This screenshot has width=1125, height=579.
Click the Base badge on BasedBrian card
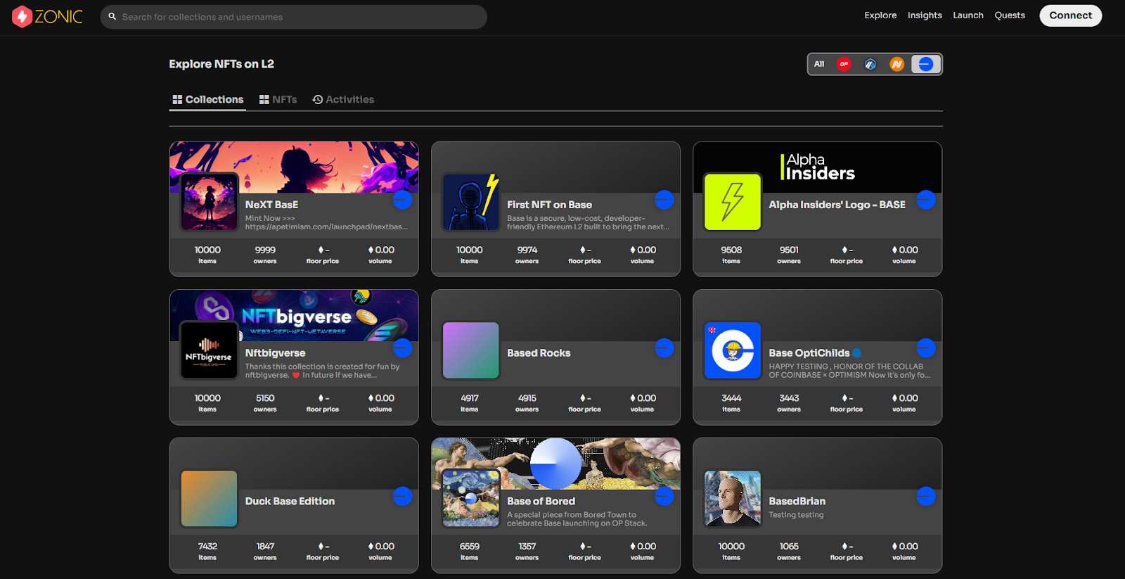(x=926, y=497)
